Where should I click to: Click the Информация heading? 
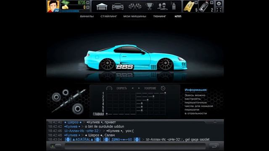coord(196,90)
